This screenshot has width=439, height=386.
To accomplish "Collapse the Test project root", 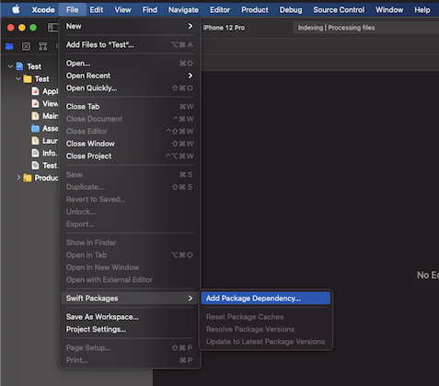I will 10,66.
